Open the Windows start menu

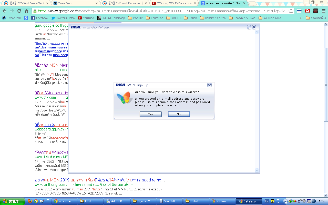[x=12, y=201]
